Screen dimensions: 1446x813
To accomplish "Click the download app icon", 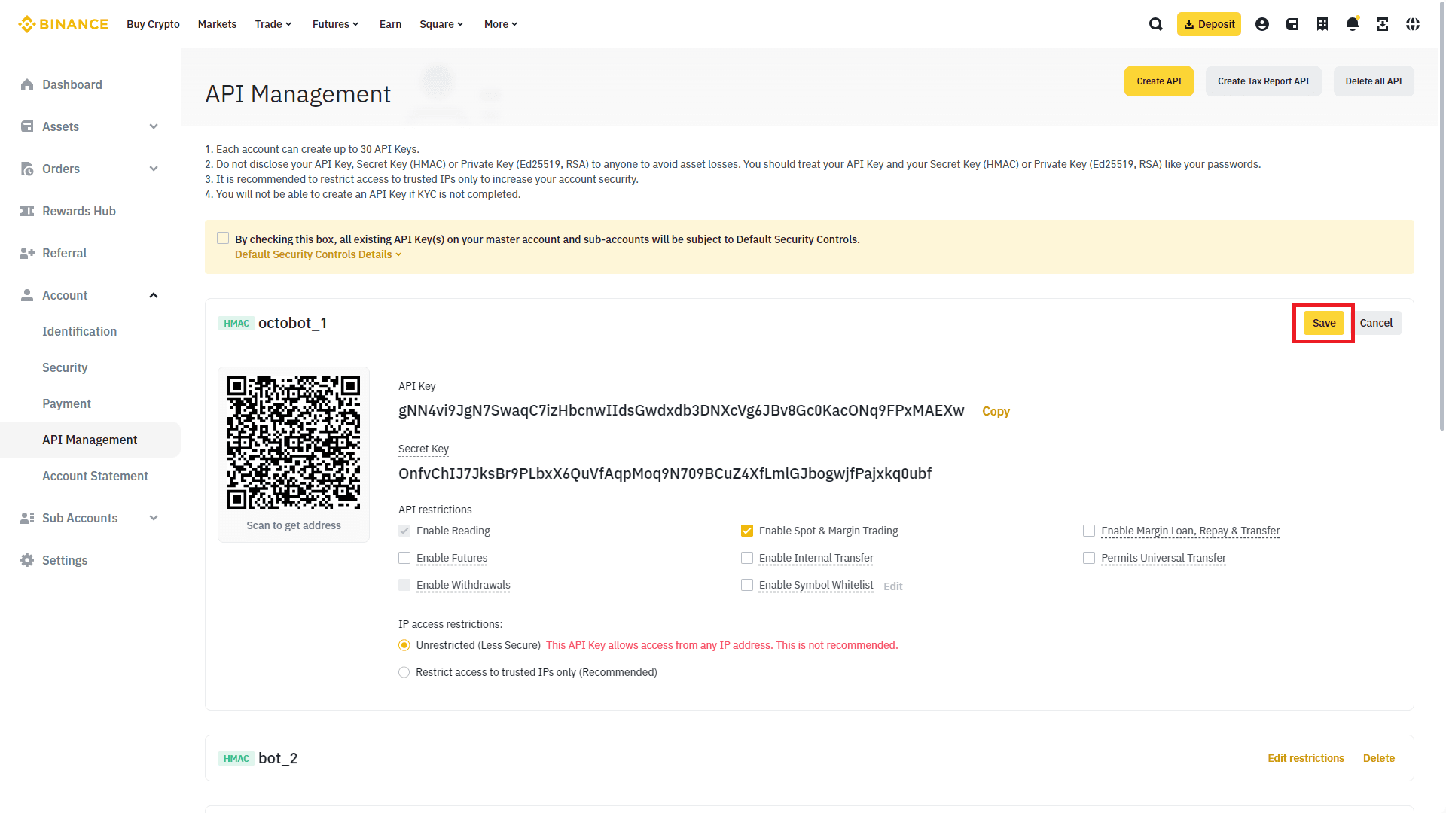I will (x=1383, y=24).
